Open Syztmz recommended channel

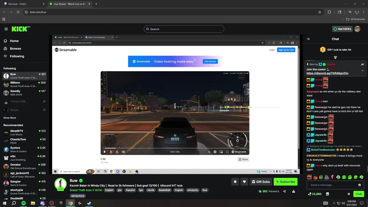24,149
